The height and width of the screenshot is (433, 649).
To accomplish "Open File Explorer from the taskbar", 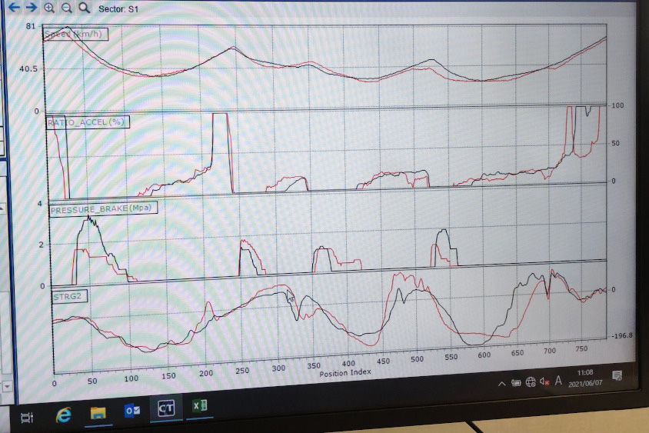I will 98,414.
